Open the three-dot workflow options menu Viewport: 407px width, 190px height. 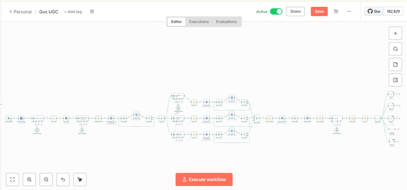[349, 11]
